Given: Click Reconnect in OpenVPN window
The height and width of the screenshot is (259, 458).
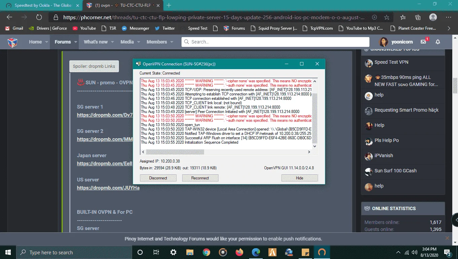Looking at the screenshot, I should pyautogui.click(x=200, y=178).
